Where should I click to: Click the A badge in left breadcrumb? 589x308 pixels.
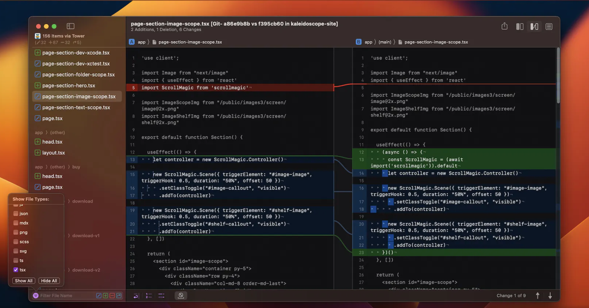pyautogui.click(x=132, y=42)
